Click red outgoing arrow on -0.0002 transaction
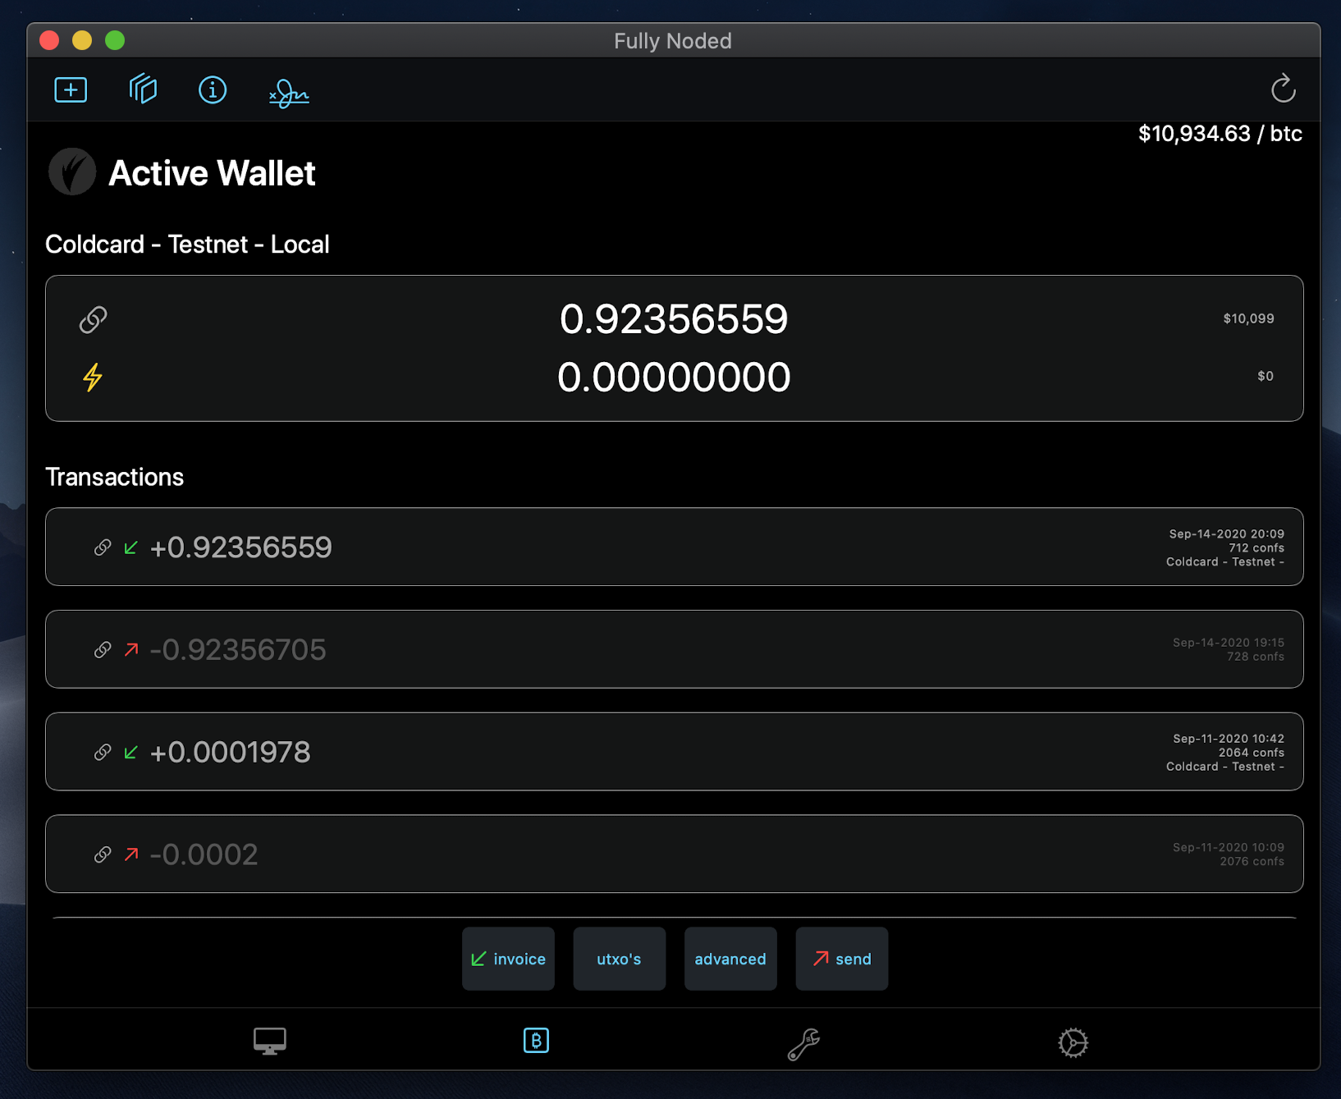Viewport: 1341px width, 1099px height. [x=130, y=854]
